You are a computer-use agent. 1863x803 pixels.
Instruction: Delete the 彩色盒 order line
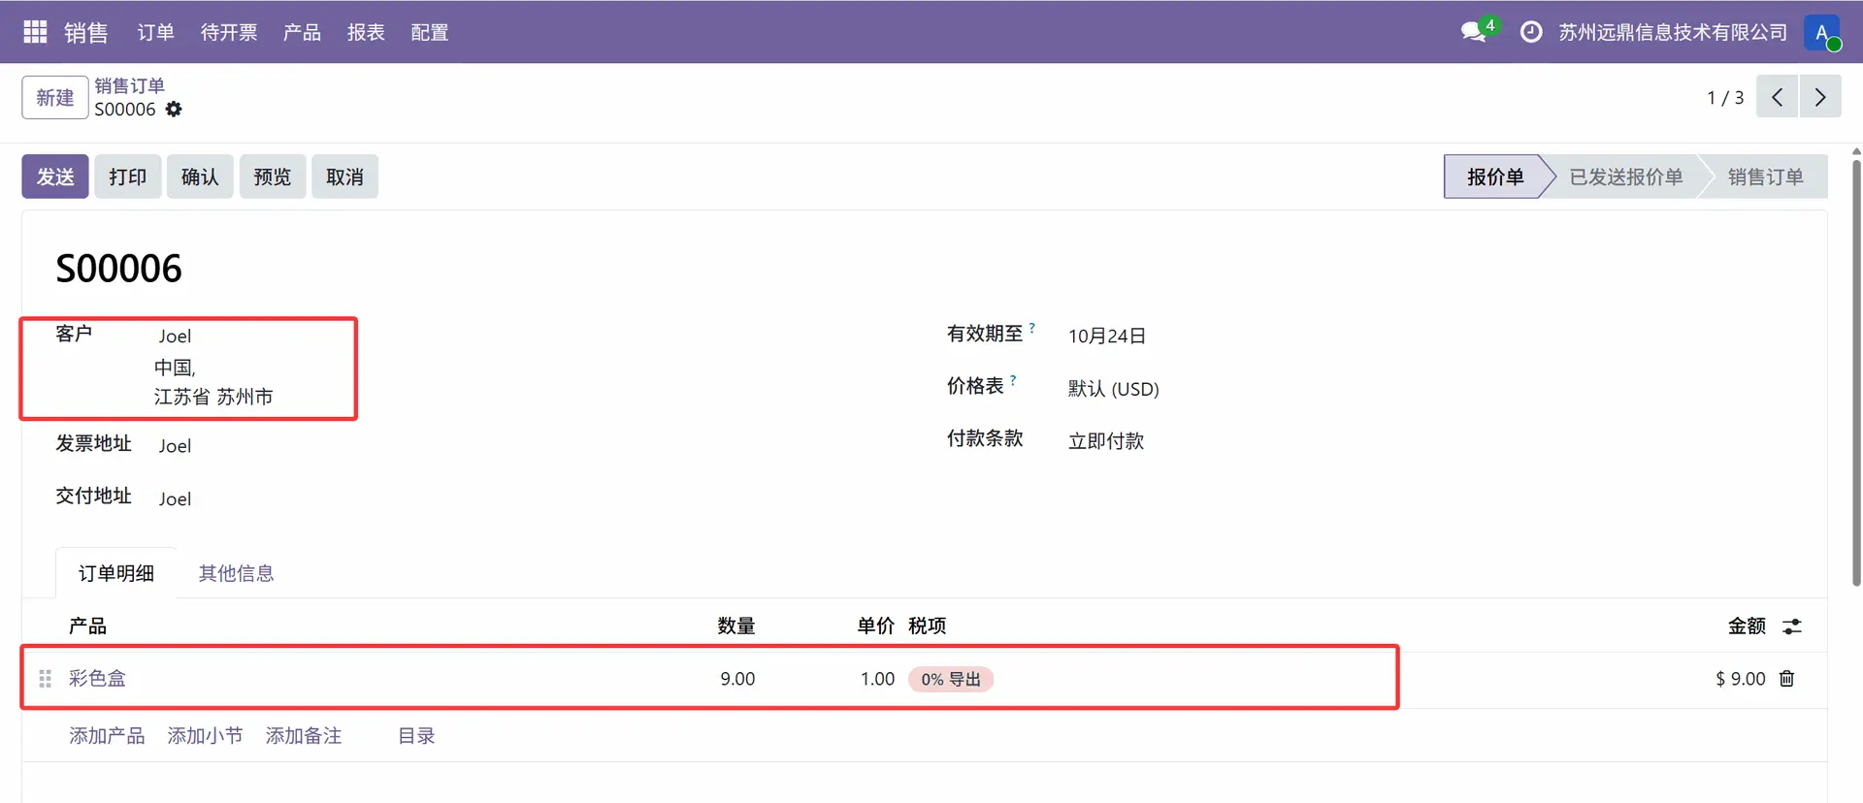1786,679
